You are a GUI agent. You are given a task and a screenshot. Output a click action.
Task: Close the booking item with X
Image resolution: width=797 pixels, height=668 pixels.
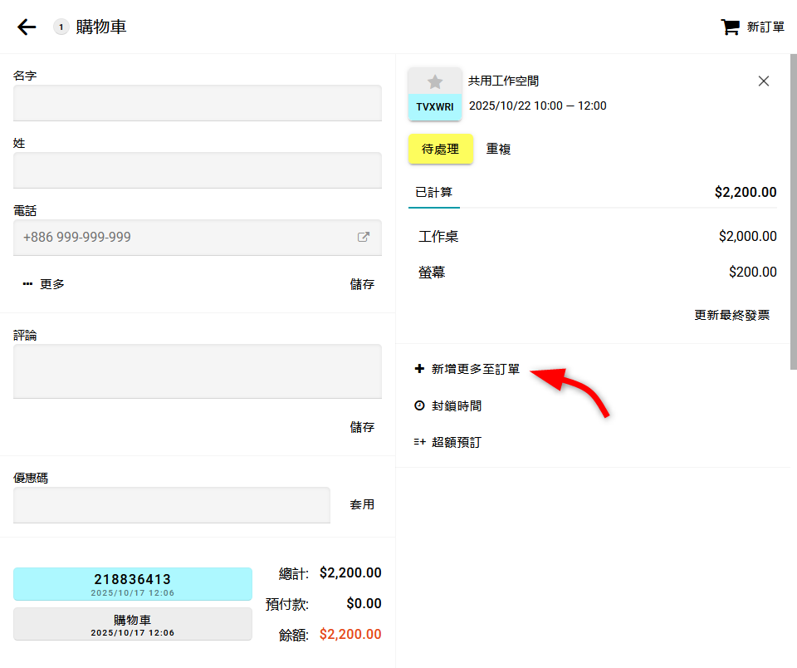click(764, 81)
